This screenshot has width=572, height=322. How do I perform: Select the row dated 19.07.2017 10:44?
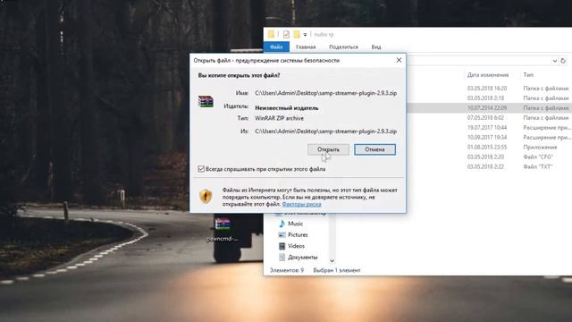click(489, 128)
